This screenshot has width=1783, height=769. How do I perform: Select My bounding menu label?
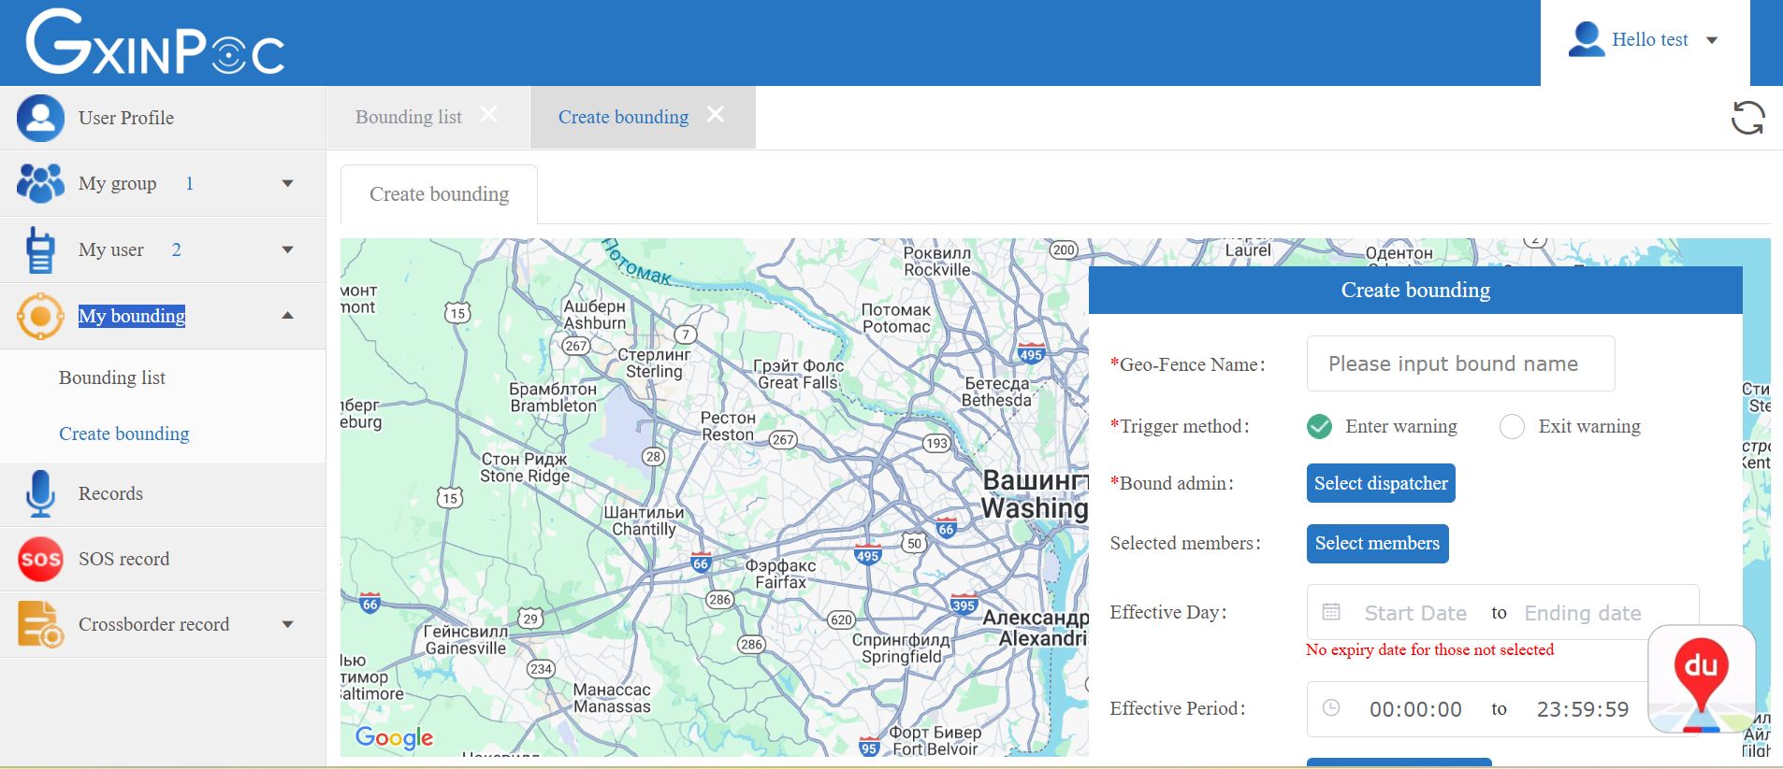click(132, 316)
